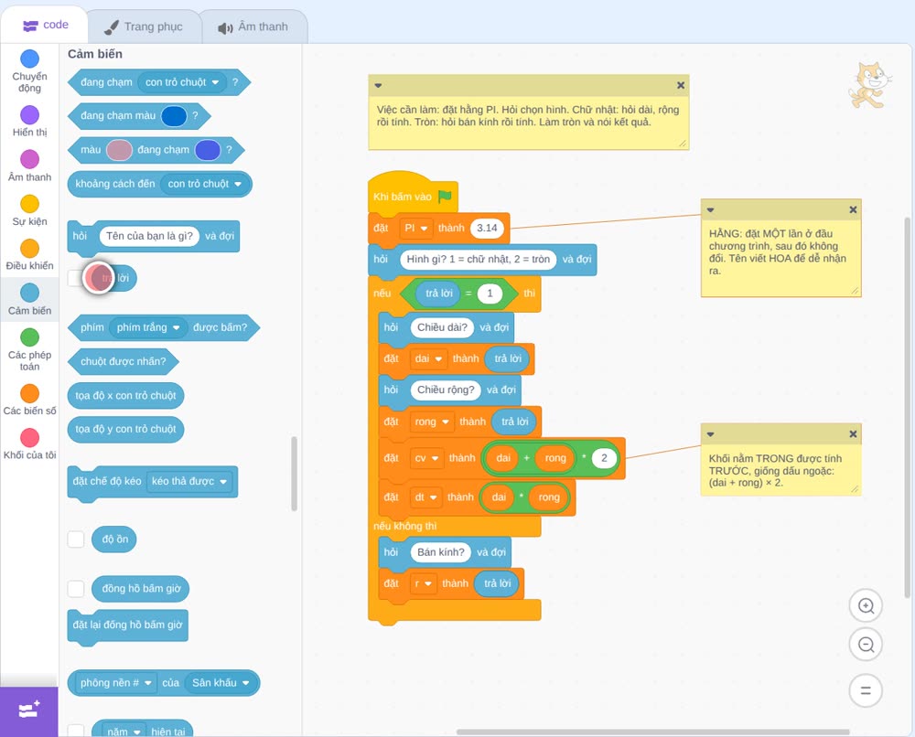915x737 pixels.
Task: Click the đặt lại đồng hồ bấm giờ block
Action: click(x=128, y=625)
